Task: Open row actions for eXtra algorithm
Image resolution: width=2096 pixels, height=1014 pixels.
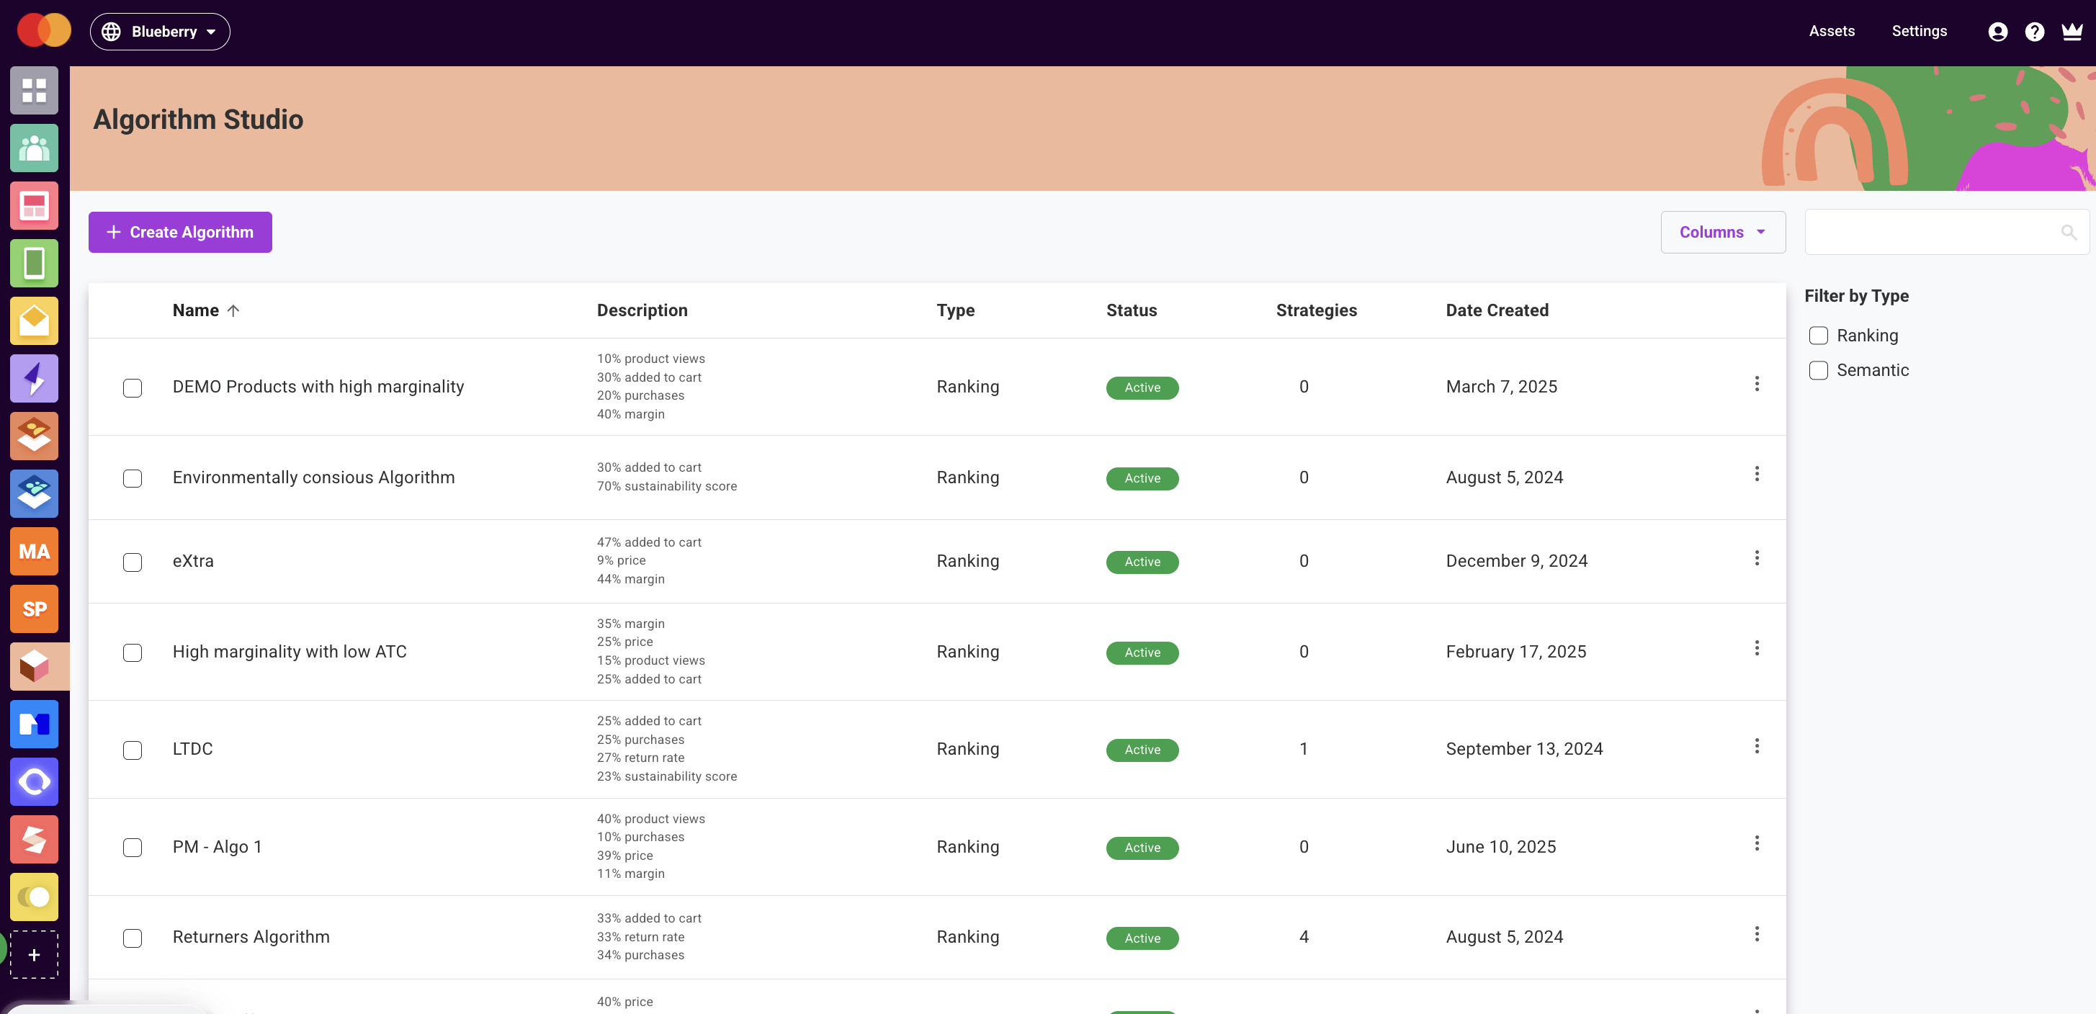Action: pos(1757,558)
